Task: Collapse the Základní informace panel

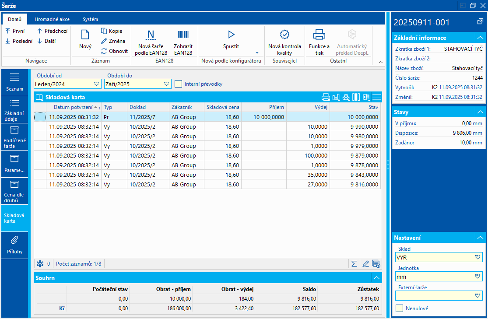Action: pos(481,38)
